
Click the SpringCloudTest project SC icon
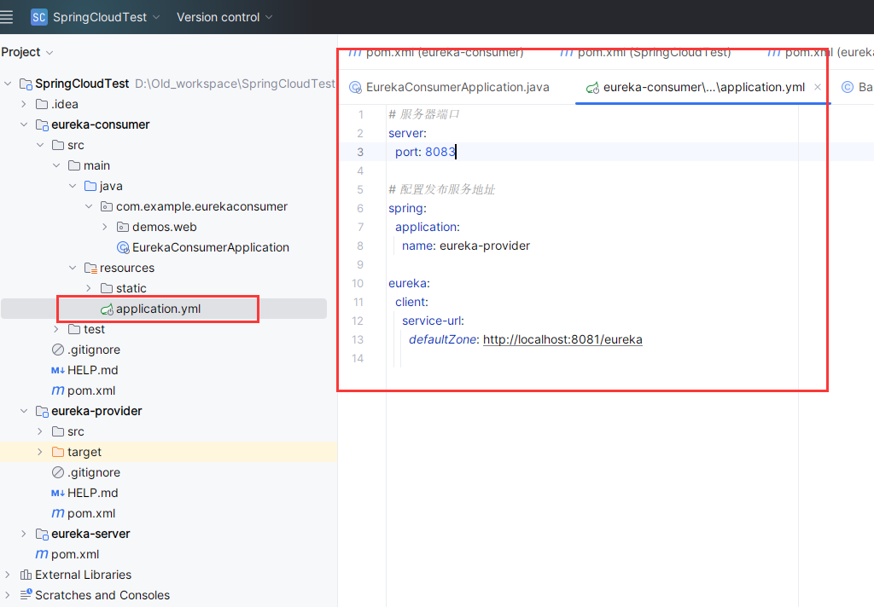pyautogui.click(x=38, y=17)
